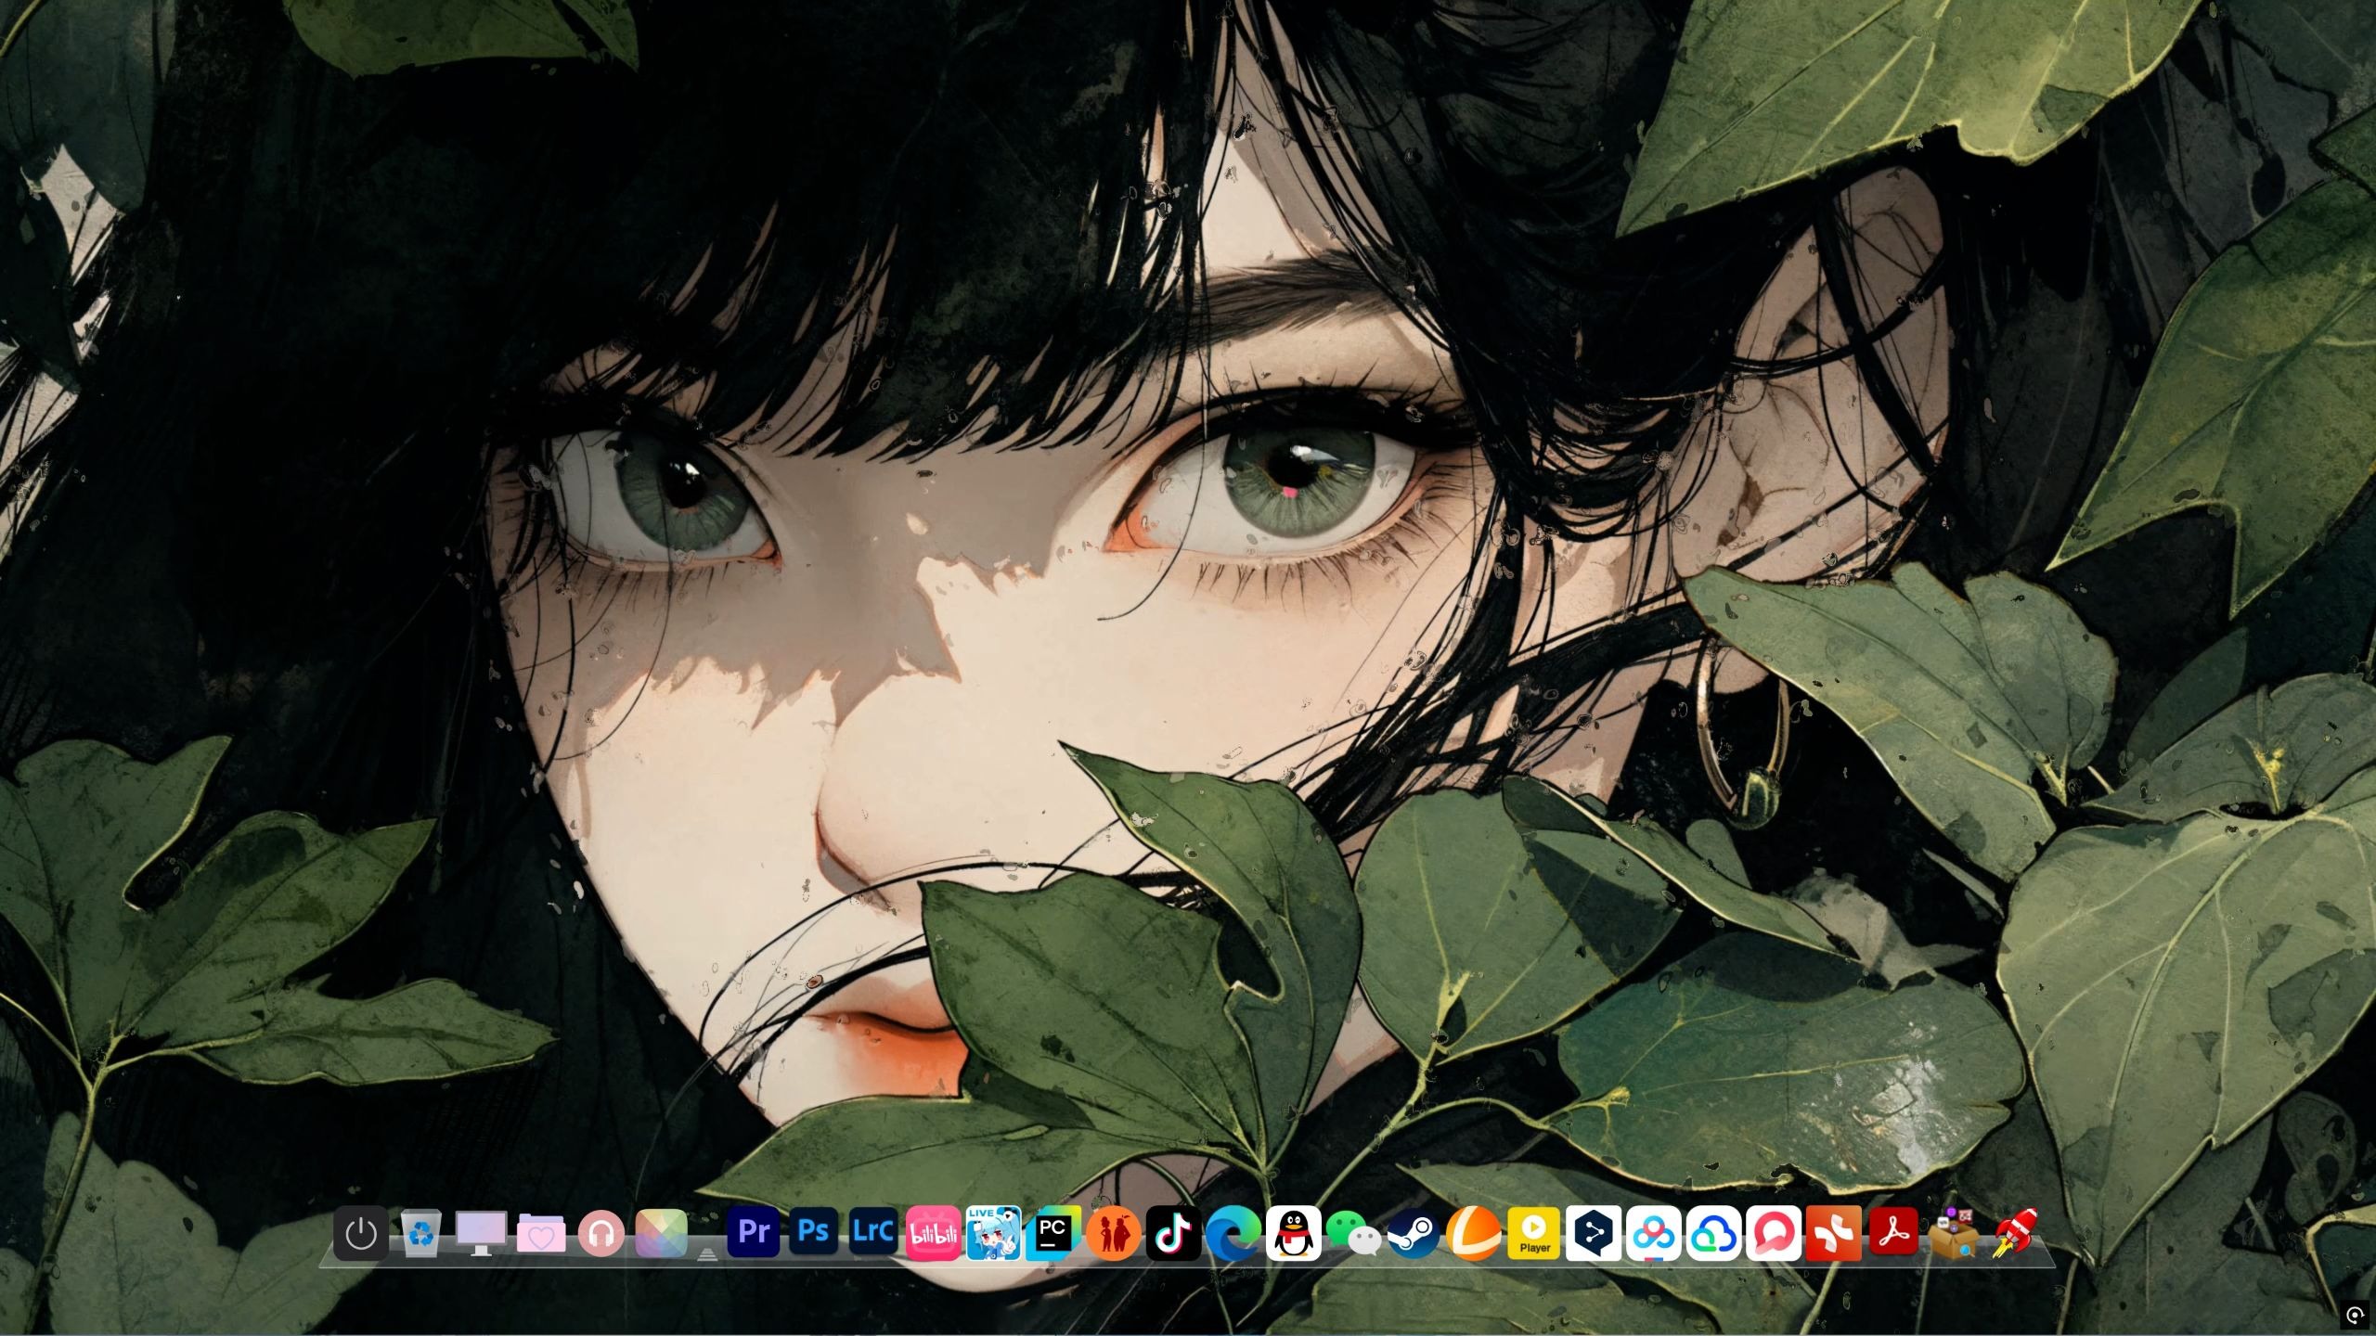Launch Steam from the dock

[x=1413, y=1234]
